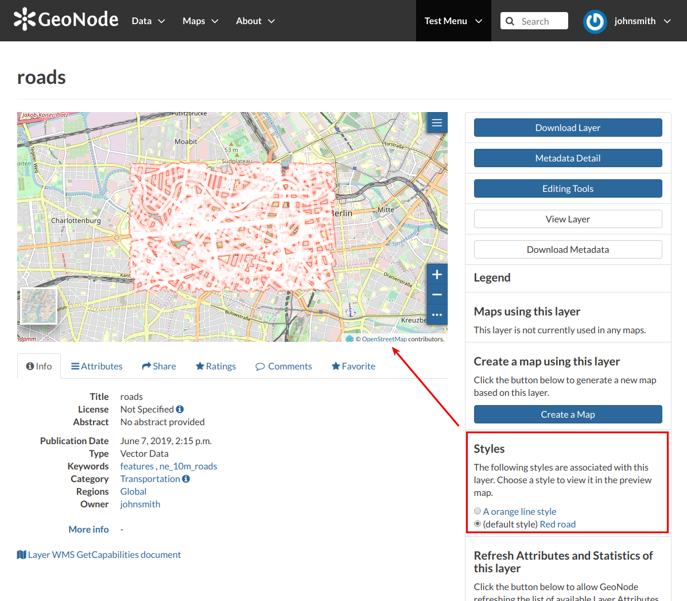Open the Comments tab
Screen dimensions: 687x601
pos(284,366)
